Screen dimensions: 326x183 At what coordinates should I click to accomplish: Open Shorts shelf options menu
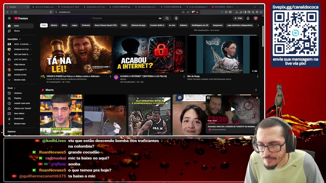click(256, 90)
